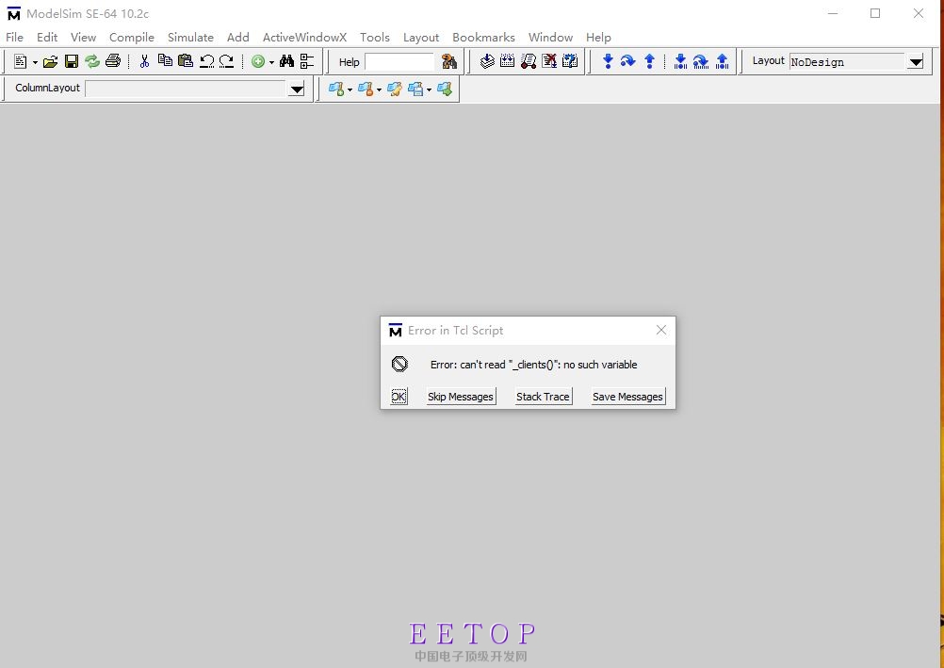Screen dimensions: 944x668
Task: Click the New file icon
Action: [x=20, y=61]
